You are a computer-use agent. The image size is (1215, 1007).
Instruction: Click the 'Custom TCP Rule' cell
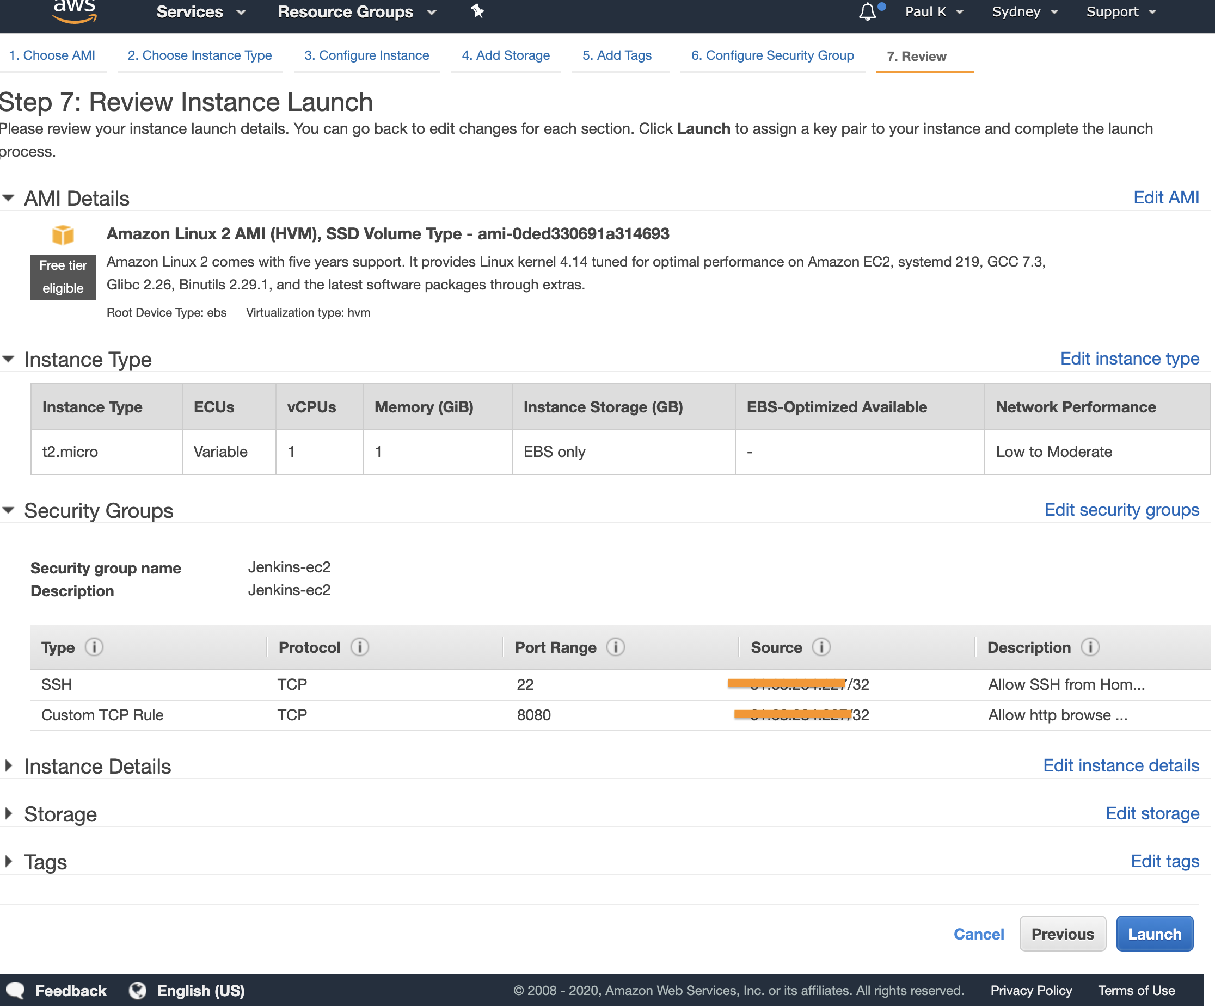coord(102,715)
